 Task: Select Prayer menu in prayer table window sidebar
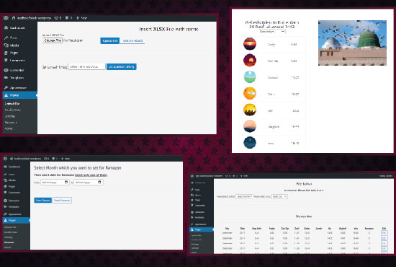(x=202, y=229)
